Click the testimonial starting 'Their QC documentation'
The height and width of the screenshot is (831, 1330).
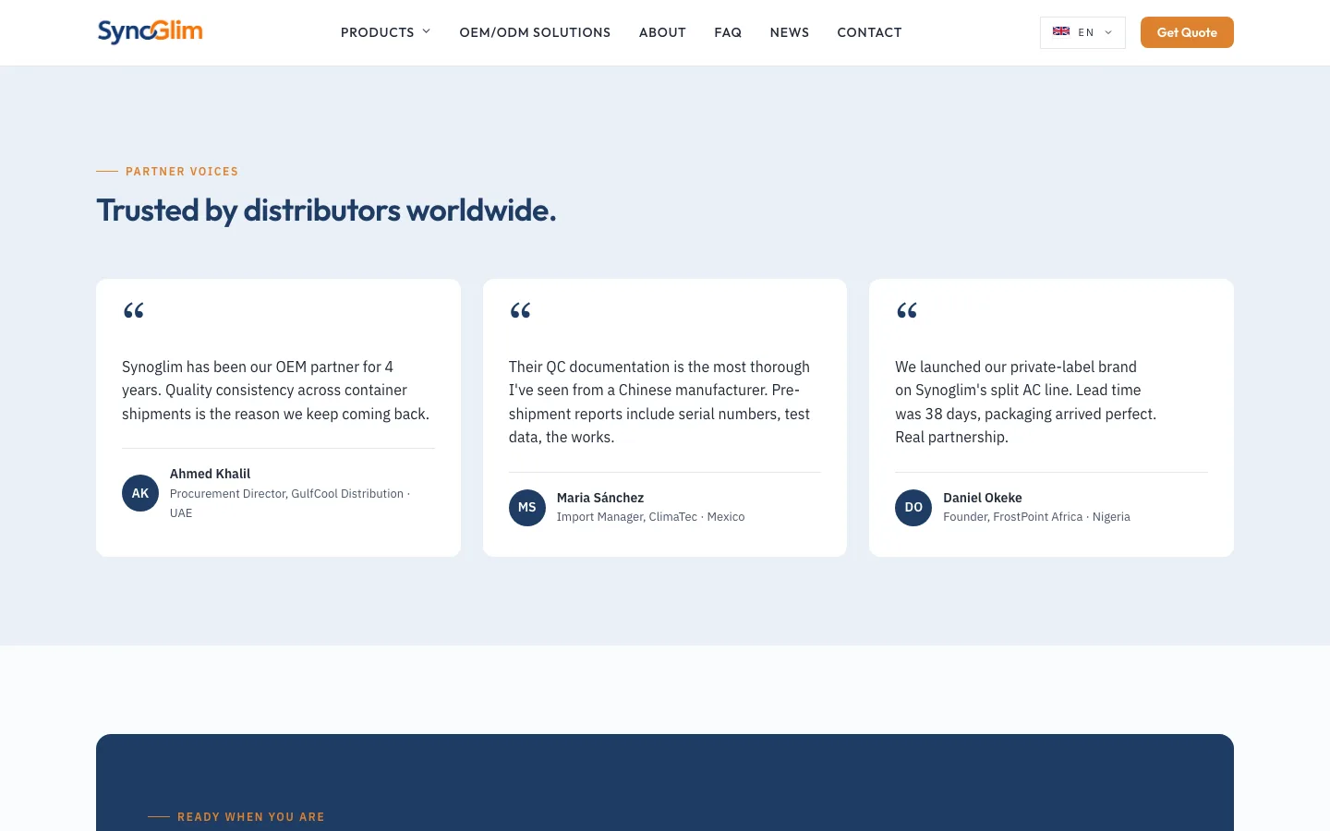659,402
